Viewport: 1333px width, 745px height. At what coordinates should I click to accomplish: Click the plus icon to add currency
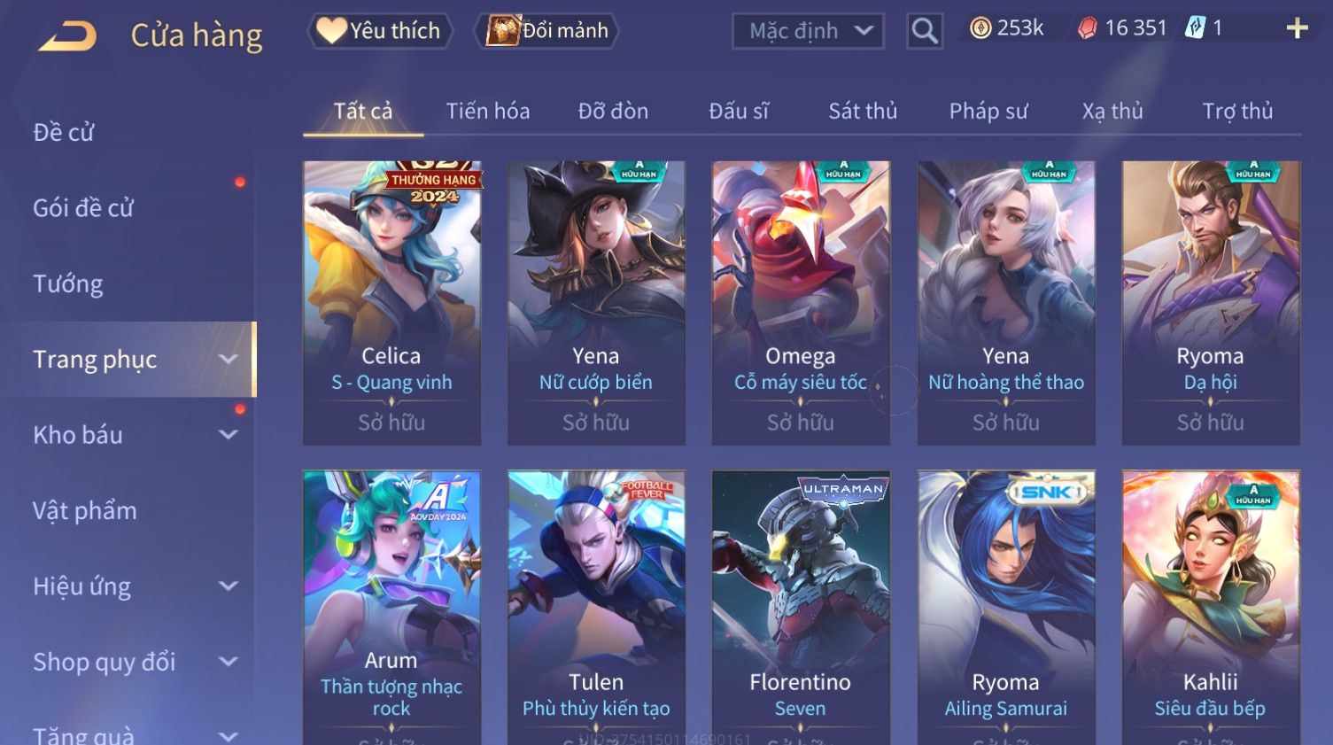(x=1297, y=28)
